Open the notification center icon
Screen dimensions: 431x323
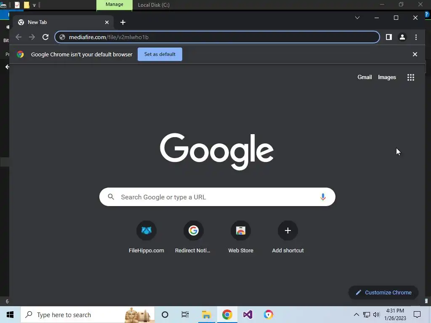pos(417,315)
